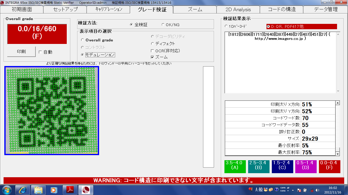
Task: Open the Action Center flag icon
Action: click(299, 190)
